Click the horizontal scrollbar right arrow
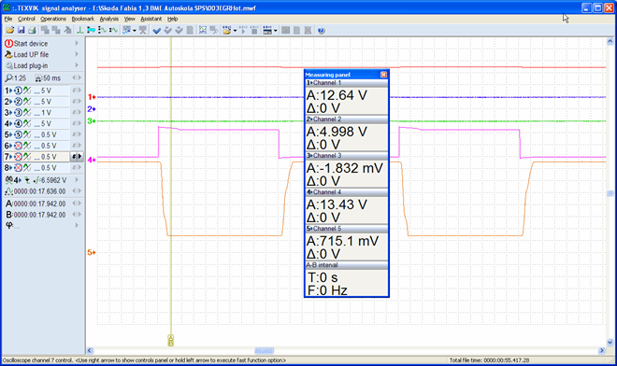 601,350
